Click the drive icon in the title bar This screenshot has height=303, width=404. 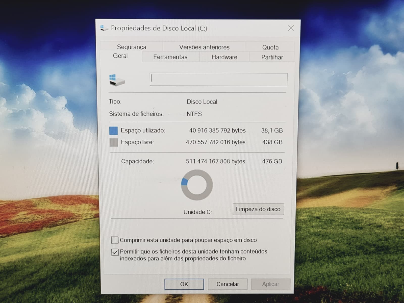[x=104, y=28]
